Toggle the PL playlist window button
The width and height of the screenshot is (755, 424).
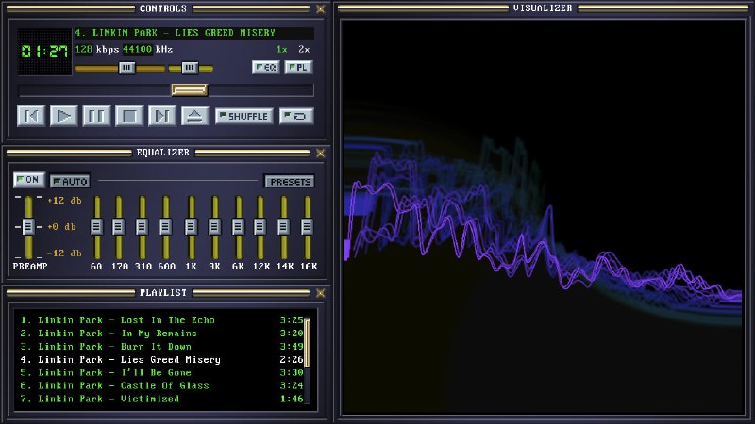pyautogui.click(x=298, y=67)
